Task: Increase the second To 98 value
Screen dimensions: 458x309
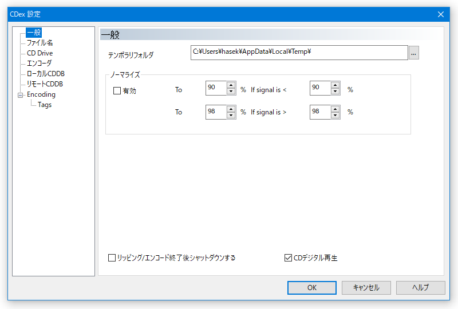Action: (x=231, y=109)
